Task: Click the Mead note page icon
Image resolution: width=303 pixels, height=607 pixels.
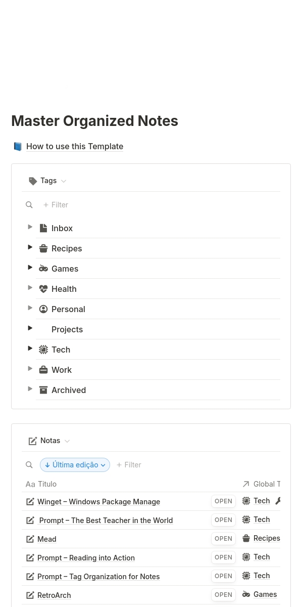Action: click(x=30, y=539)
